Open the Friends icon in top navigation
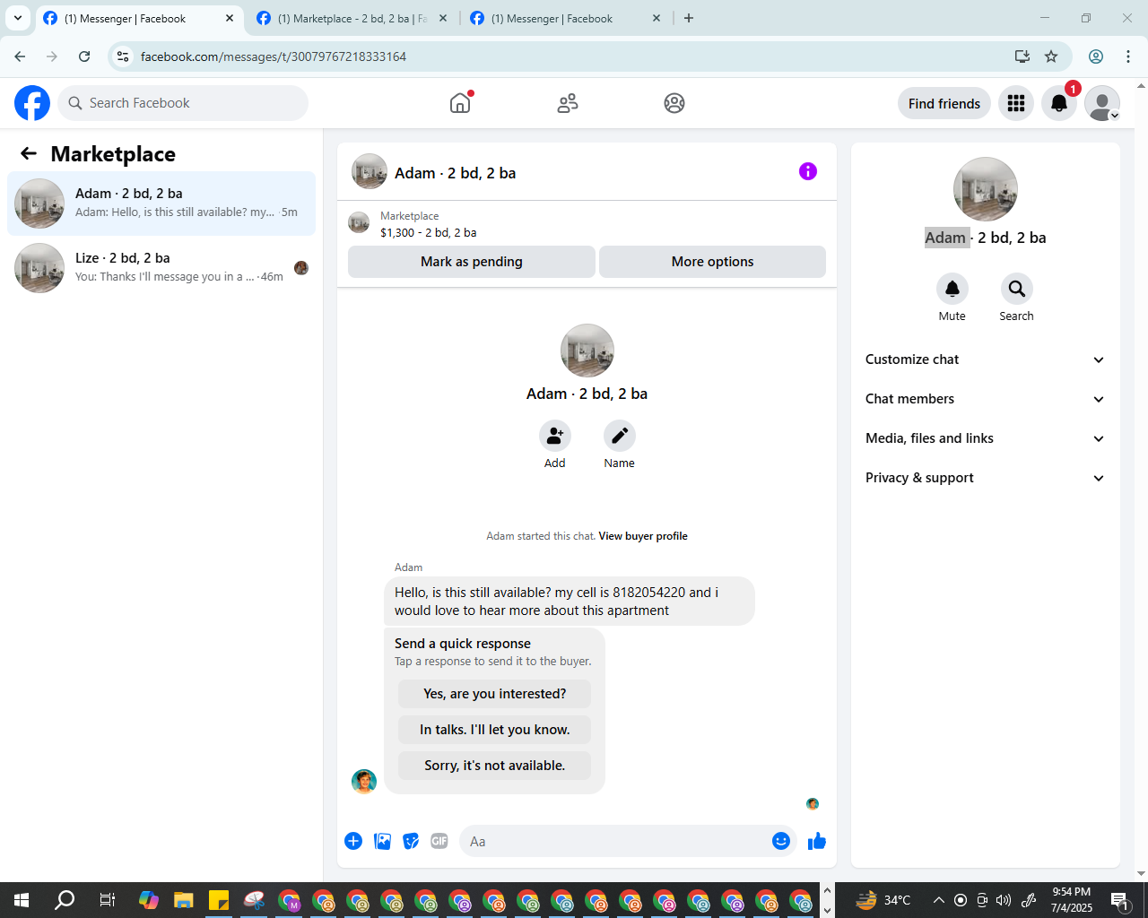 568,103
